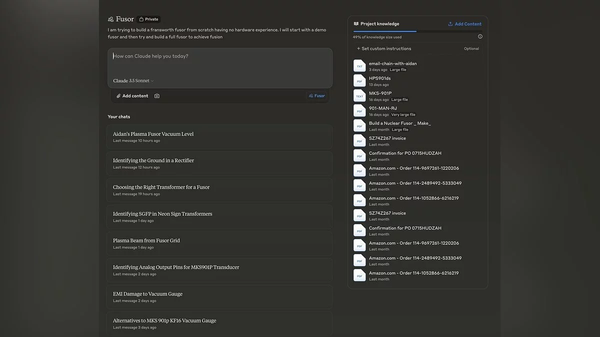This screenshot has width=600, height=337.
Task: Toggle the Fusor project chip in composer
Action: (x=317, y=96)
